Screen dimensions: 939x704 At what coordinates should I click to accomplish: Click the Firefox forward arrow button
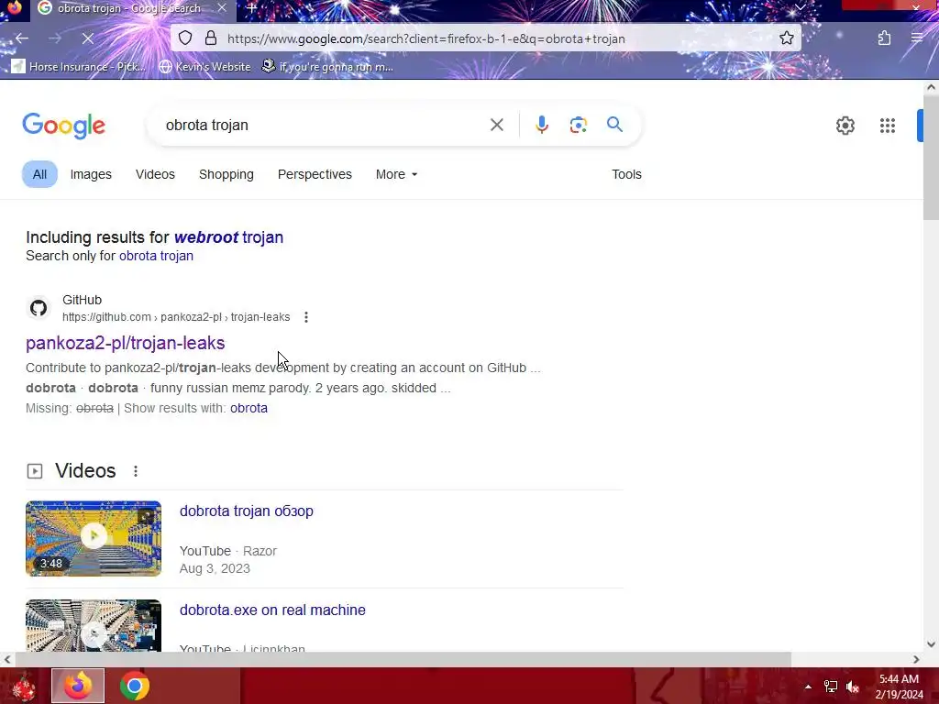54,38
